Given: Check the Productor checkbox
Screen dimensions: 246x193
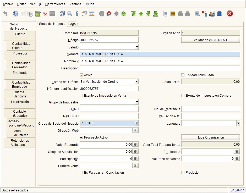Looking at the screenshot, I should pyautogui.click(x=183, y=172).
